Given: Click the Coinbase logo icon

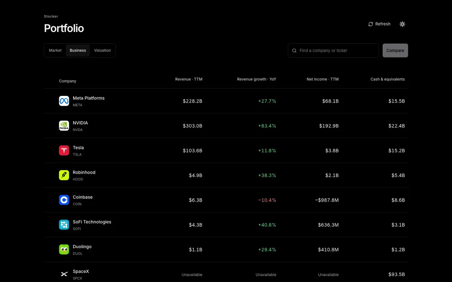Looking at the screenshot, I should click(64, 200).
